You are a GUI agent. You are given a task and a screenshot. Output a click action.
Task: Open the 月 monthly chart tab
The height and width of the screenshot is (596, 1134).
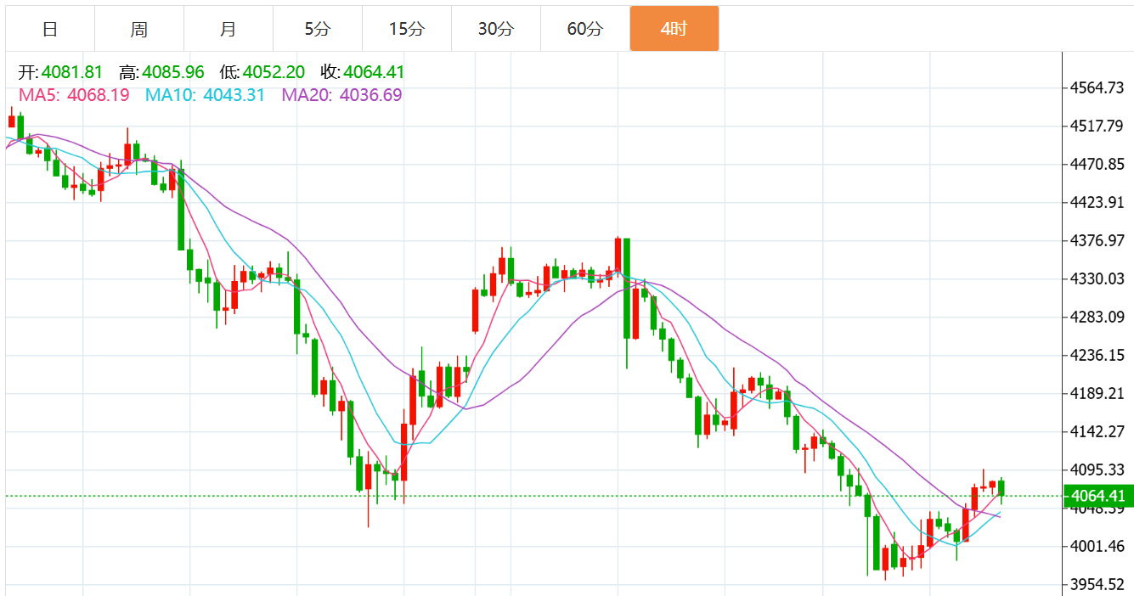(228, 29)
